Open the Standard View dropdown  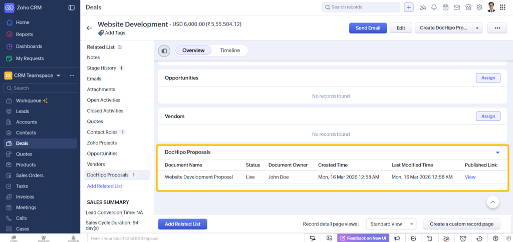pos(391,224)
